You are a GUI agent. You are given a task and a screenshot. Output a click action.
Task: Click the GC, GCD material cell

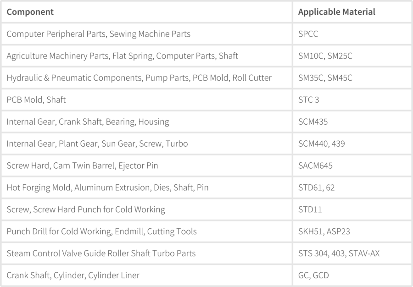(x=352, y=275)
